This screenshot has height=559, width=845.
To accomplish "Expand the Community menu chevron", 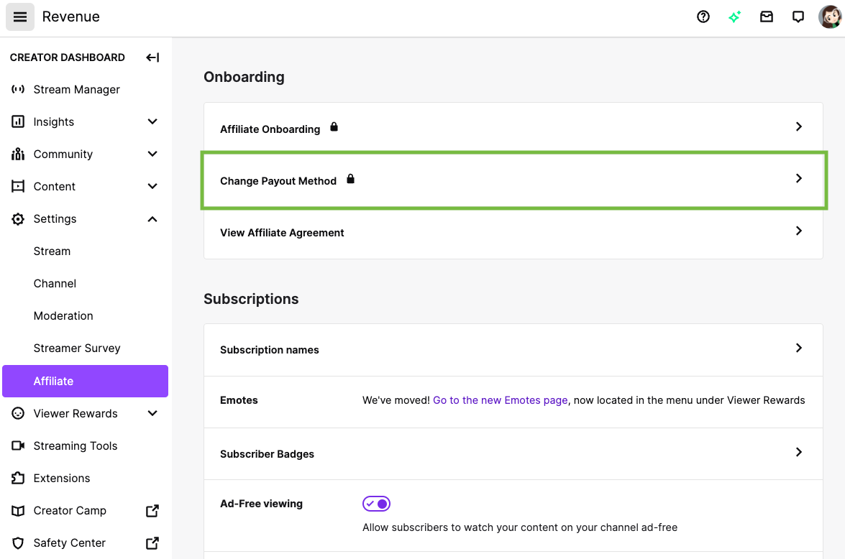I will [x=152, y=154].
